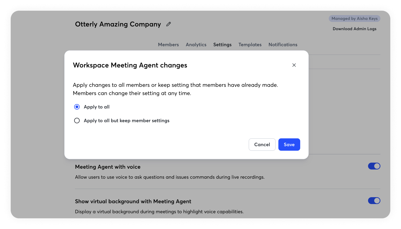This screenshot has height=229, width=401.
Task: Go to the Templates tab
Action: point(250,45)
